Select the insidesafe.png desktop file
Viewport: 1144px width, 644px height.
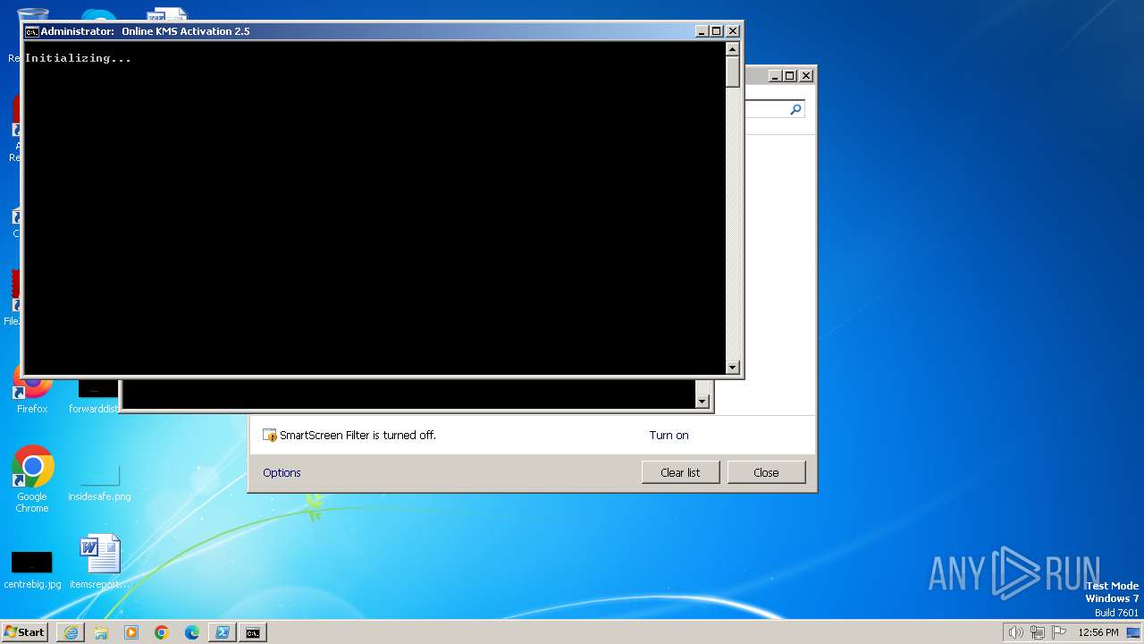99,481
